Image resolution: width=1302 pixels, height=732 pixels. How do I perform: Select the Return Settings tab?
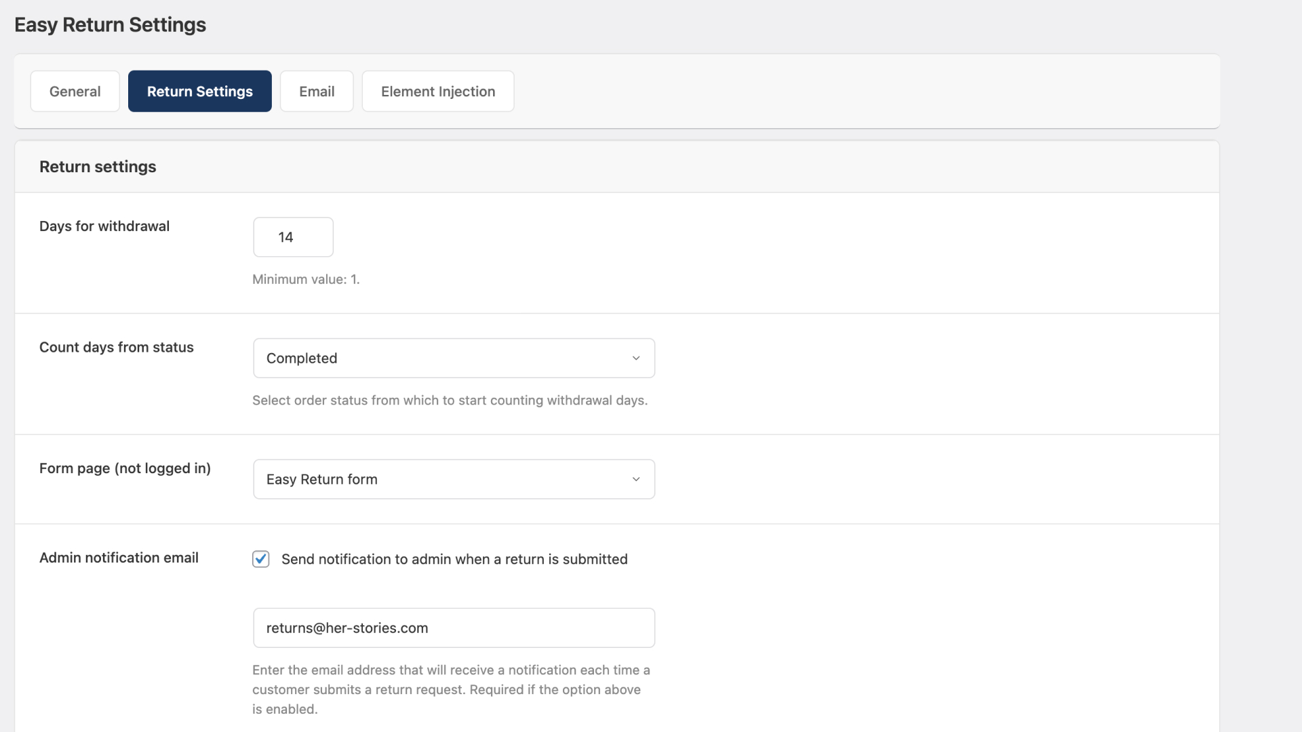(x=199, y=91)
